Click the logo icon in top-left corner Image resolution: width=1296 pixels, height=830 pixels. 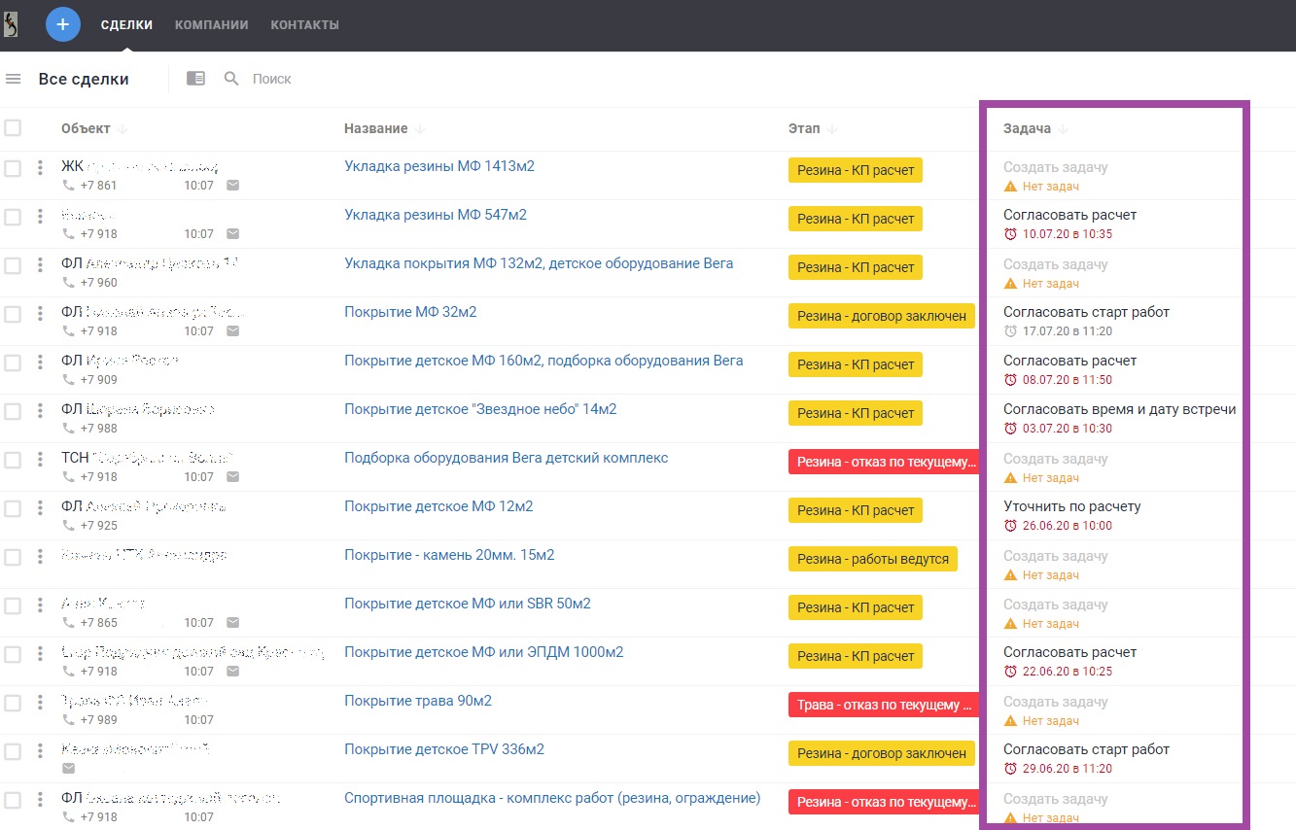(x=11, y=24)
